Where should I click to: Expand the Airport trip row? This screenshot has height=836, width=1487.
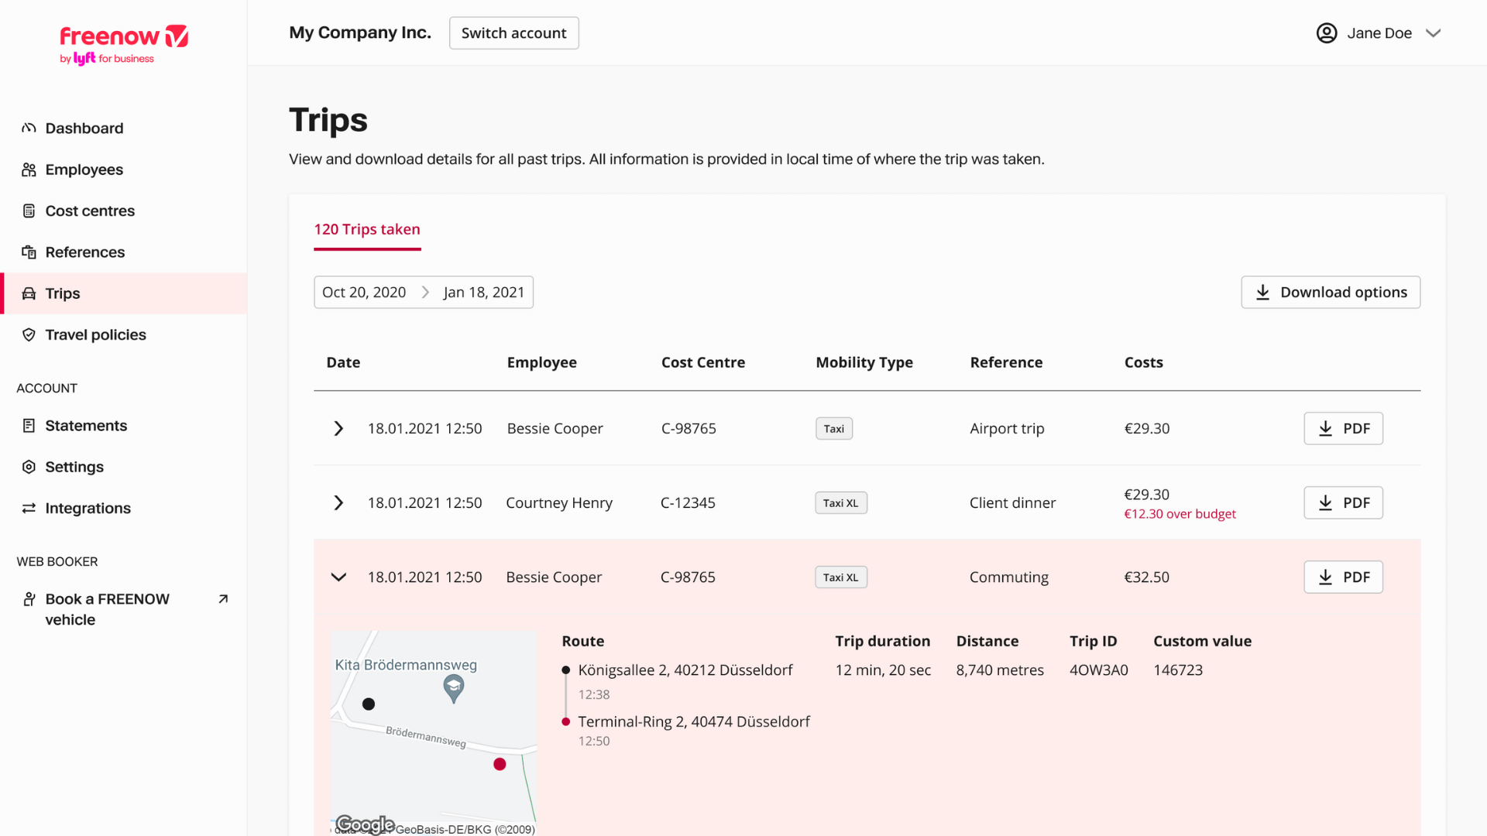tap(338, 429)
